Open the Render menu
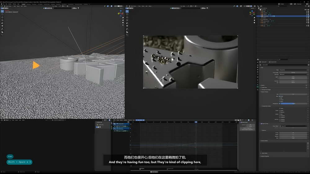Viewport: 310px width, 174px height. 10,4
